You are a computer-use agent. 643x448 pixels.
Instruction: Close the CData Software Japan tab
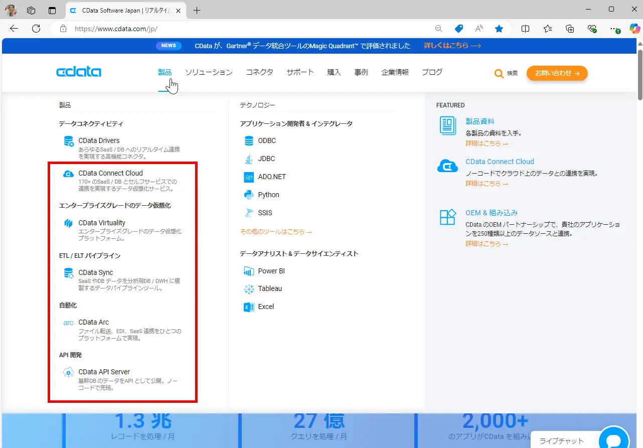coord(178,11)
